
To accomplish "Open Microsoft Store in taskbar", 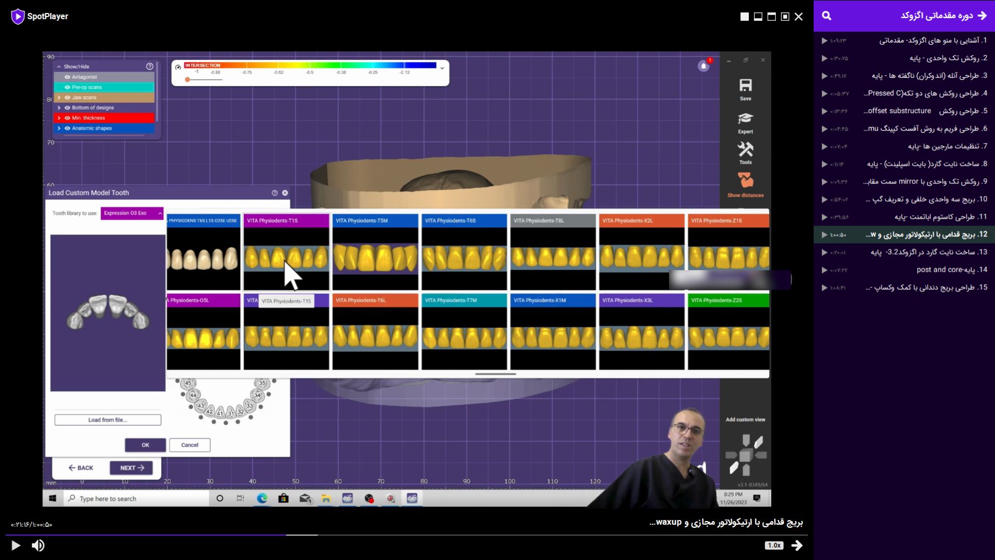I will pyautogui.click(x=283, y=498).
